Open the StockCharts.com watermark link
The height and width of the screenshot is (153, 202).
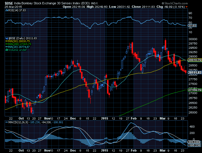175,3
